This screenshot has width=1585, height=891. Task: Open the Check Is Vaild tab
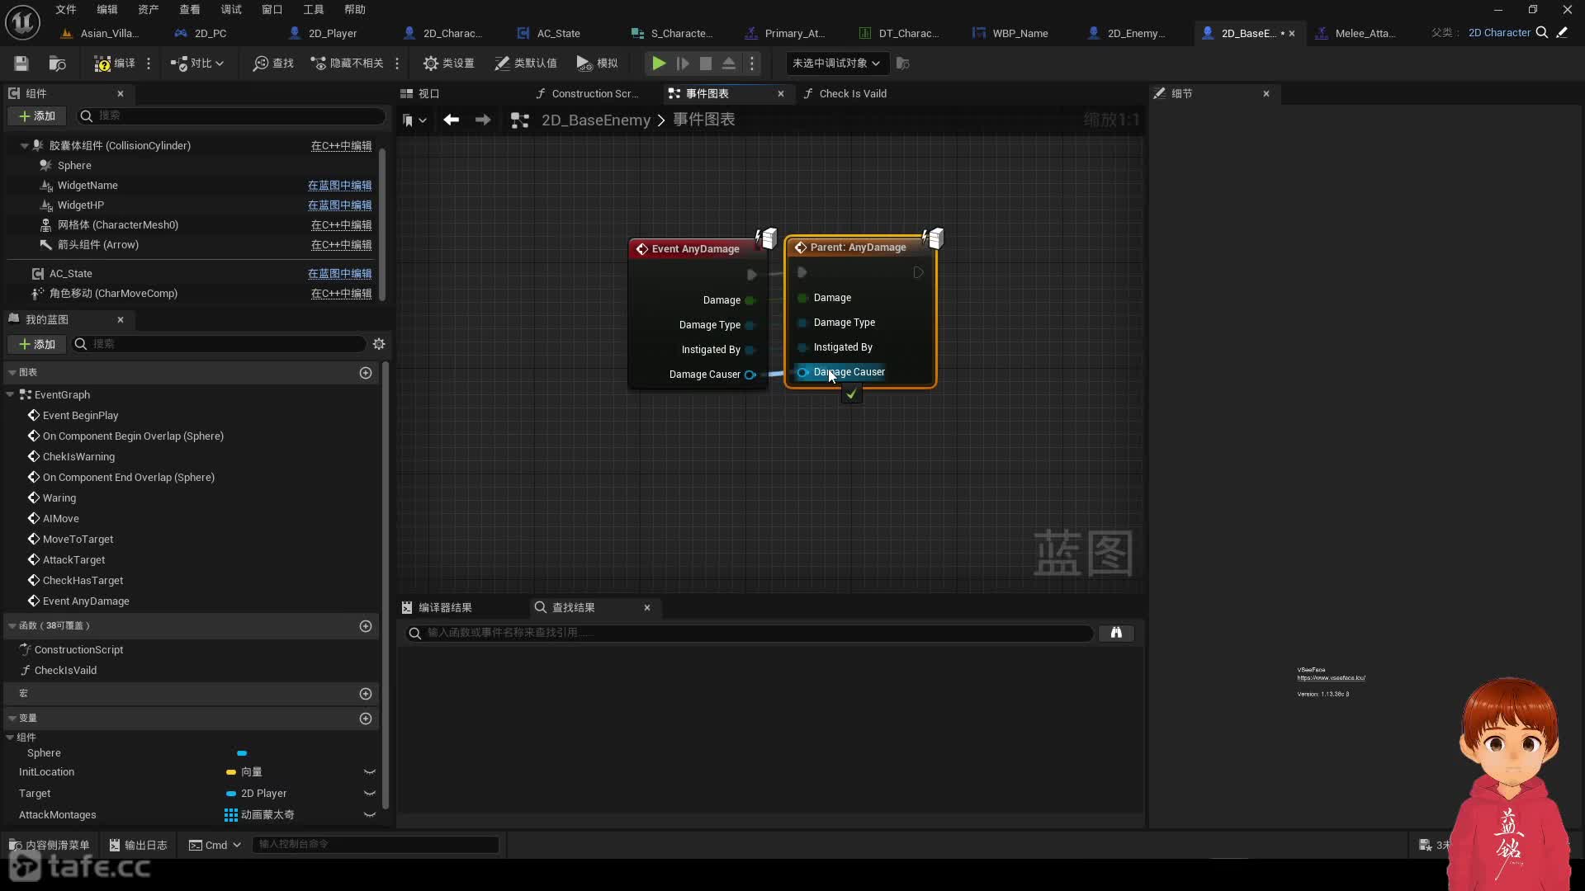click(854, 92)
